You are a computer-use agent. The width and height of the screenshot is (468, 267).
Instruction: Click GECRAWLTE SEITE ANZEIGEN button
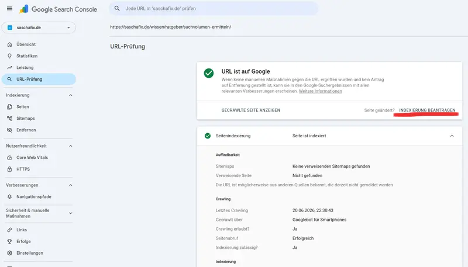251,110
